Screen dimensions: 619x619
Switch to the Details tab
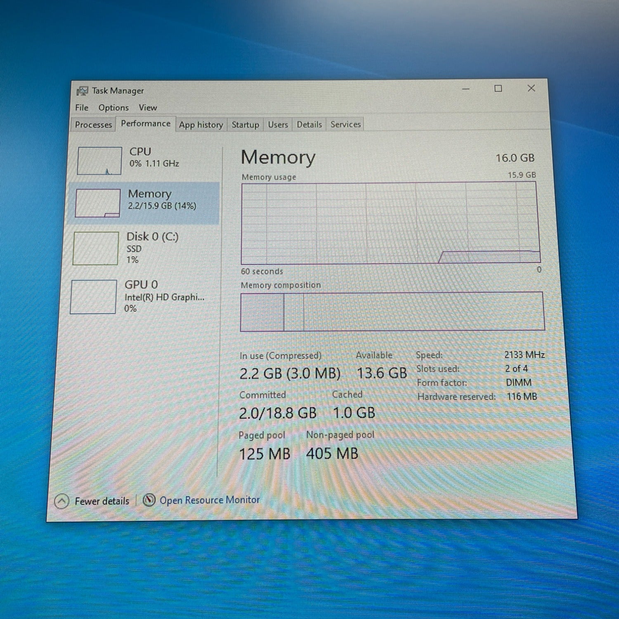tap(309, 125)
